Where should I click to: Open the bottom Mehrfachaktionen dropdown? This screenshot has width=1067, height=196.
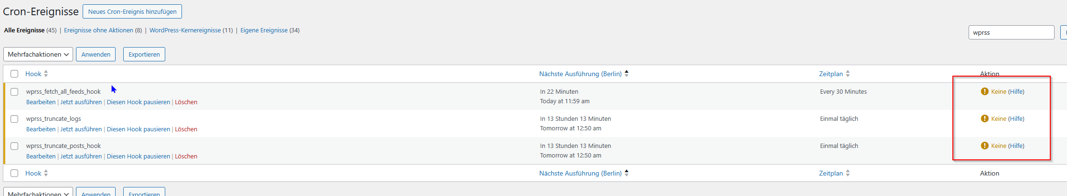click(38, 193)
